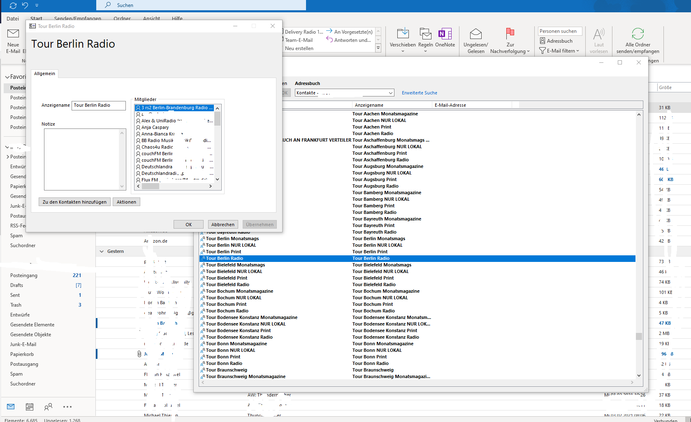Open People view icon in bottom bar
Screen dimensions: 691x422
(x=48, y=406)
